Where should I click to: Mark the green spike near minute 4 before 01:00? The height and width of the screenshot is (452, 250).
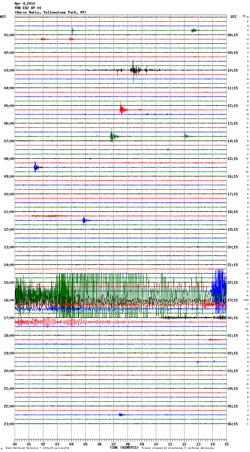[72, 30]
